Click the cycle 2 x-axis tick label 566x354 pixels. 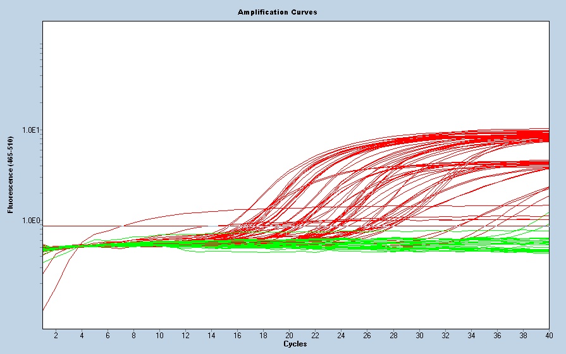tap(56, 335)
